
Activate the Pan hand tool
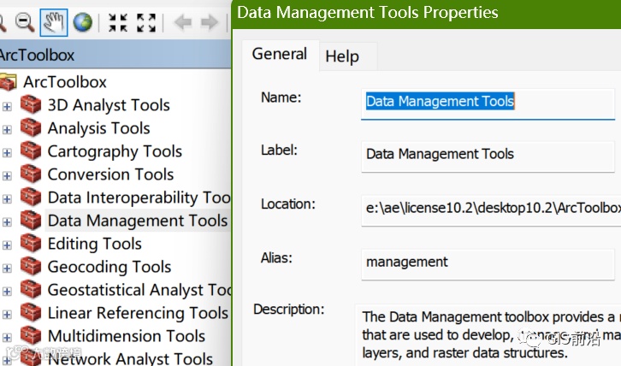pyautogui.click(x=54, y=22)
